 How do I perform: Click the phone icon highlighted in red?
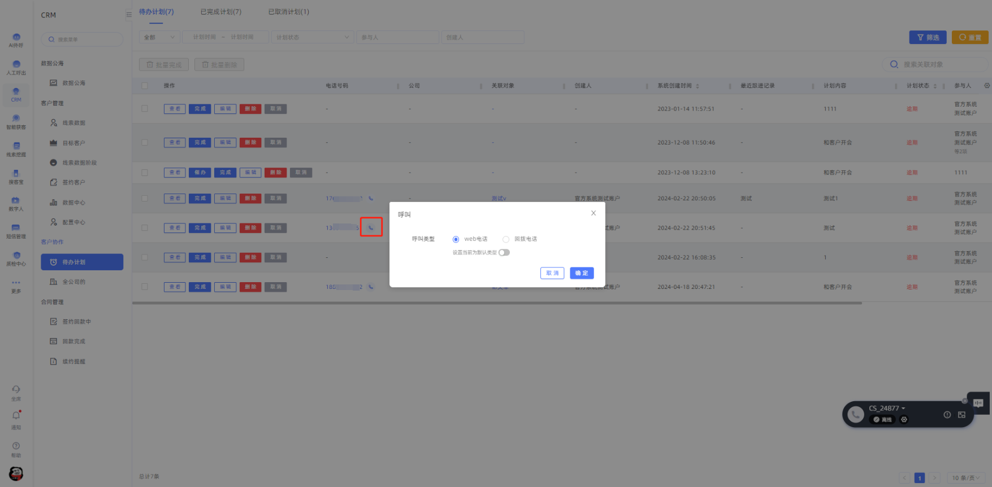click(371, 227)
